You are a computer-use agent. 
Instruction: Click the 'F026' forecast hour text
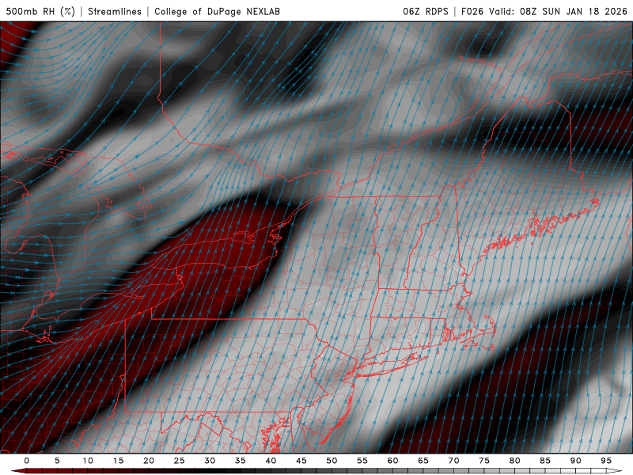pos(472,11)
